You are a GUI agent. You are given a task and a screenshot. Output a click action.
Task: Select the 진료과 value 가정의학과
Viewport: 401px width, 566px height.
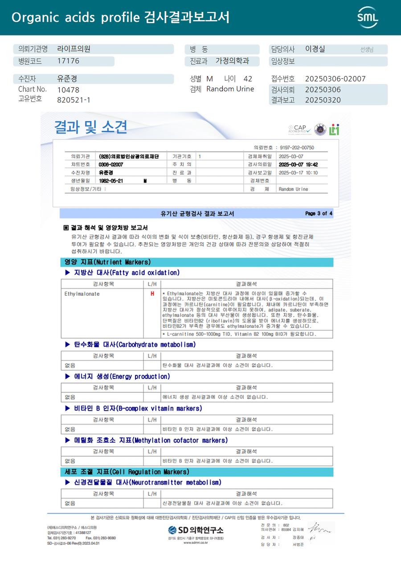(232, 61)
